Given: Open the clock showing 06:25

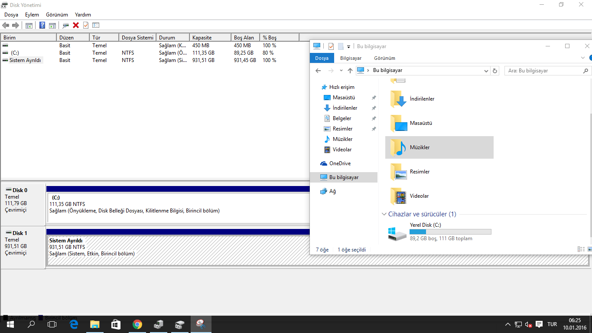Looking at the screenshot, I should pos(575,324).
